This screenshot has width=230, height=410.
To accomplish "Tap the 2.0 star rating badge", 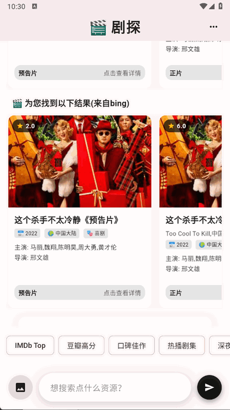I will pyautogui.click(x=26, y=126).
